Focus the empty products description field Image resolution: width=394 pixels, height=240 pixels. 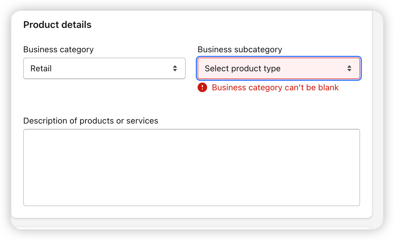coord(191,167)
